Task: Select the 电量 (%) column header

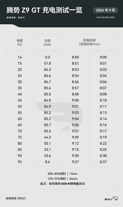Action: click(x=20, y=42)
